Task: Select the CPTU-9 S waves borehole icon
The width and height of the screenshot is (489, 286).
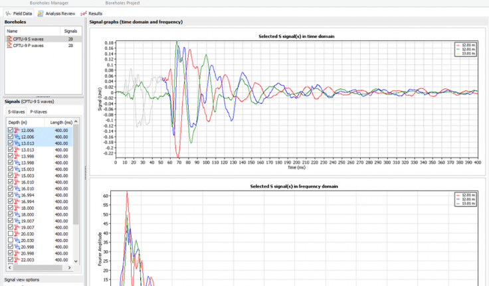Action: click(9, 39)
